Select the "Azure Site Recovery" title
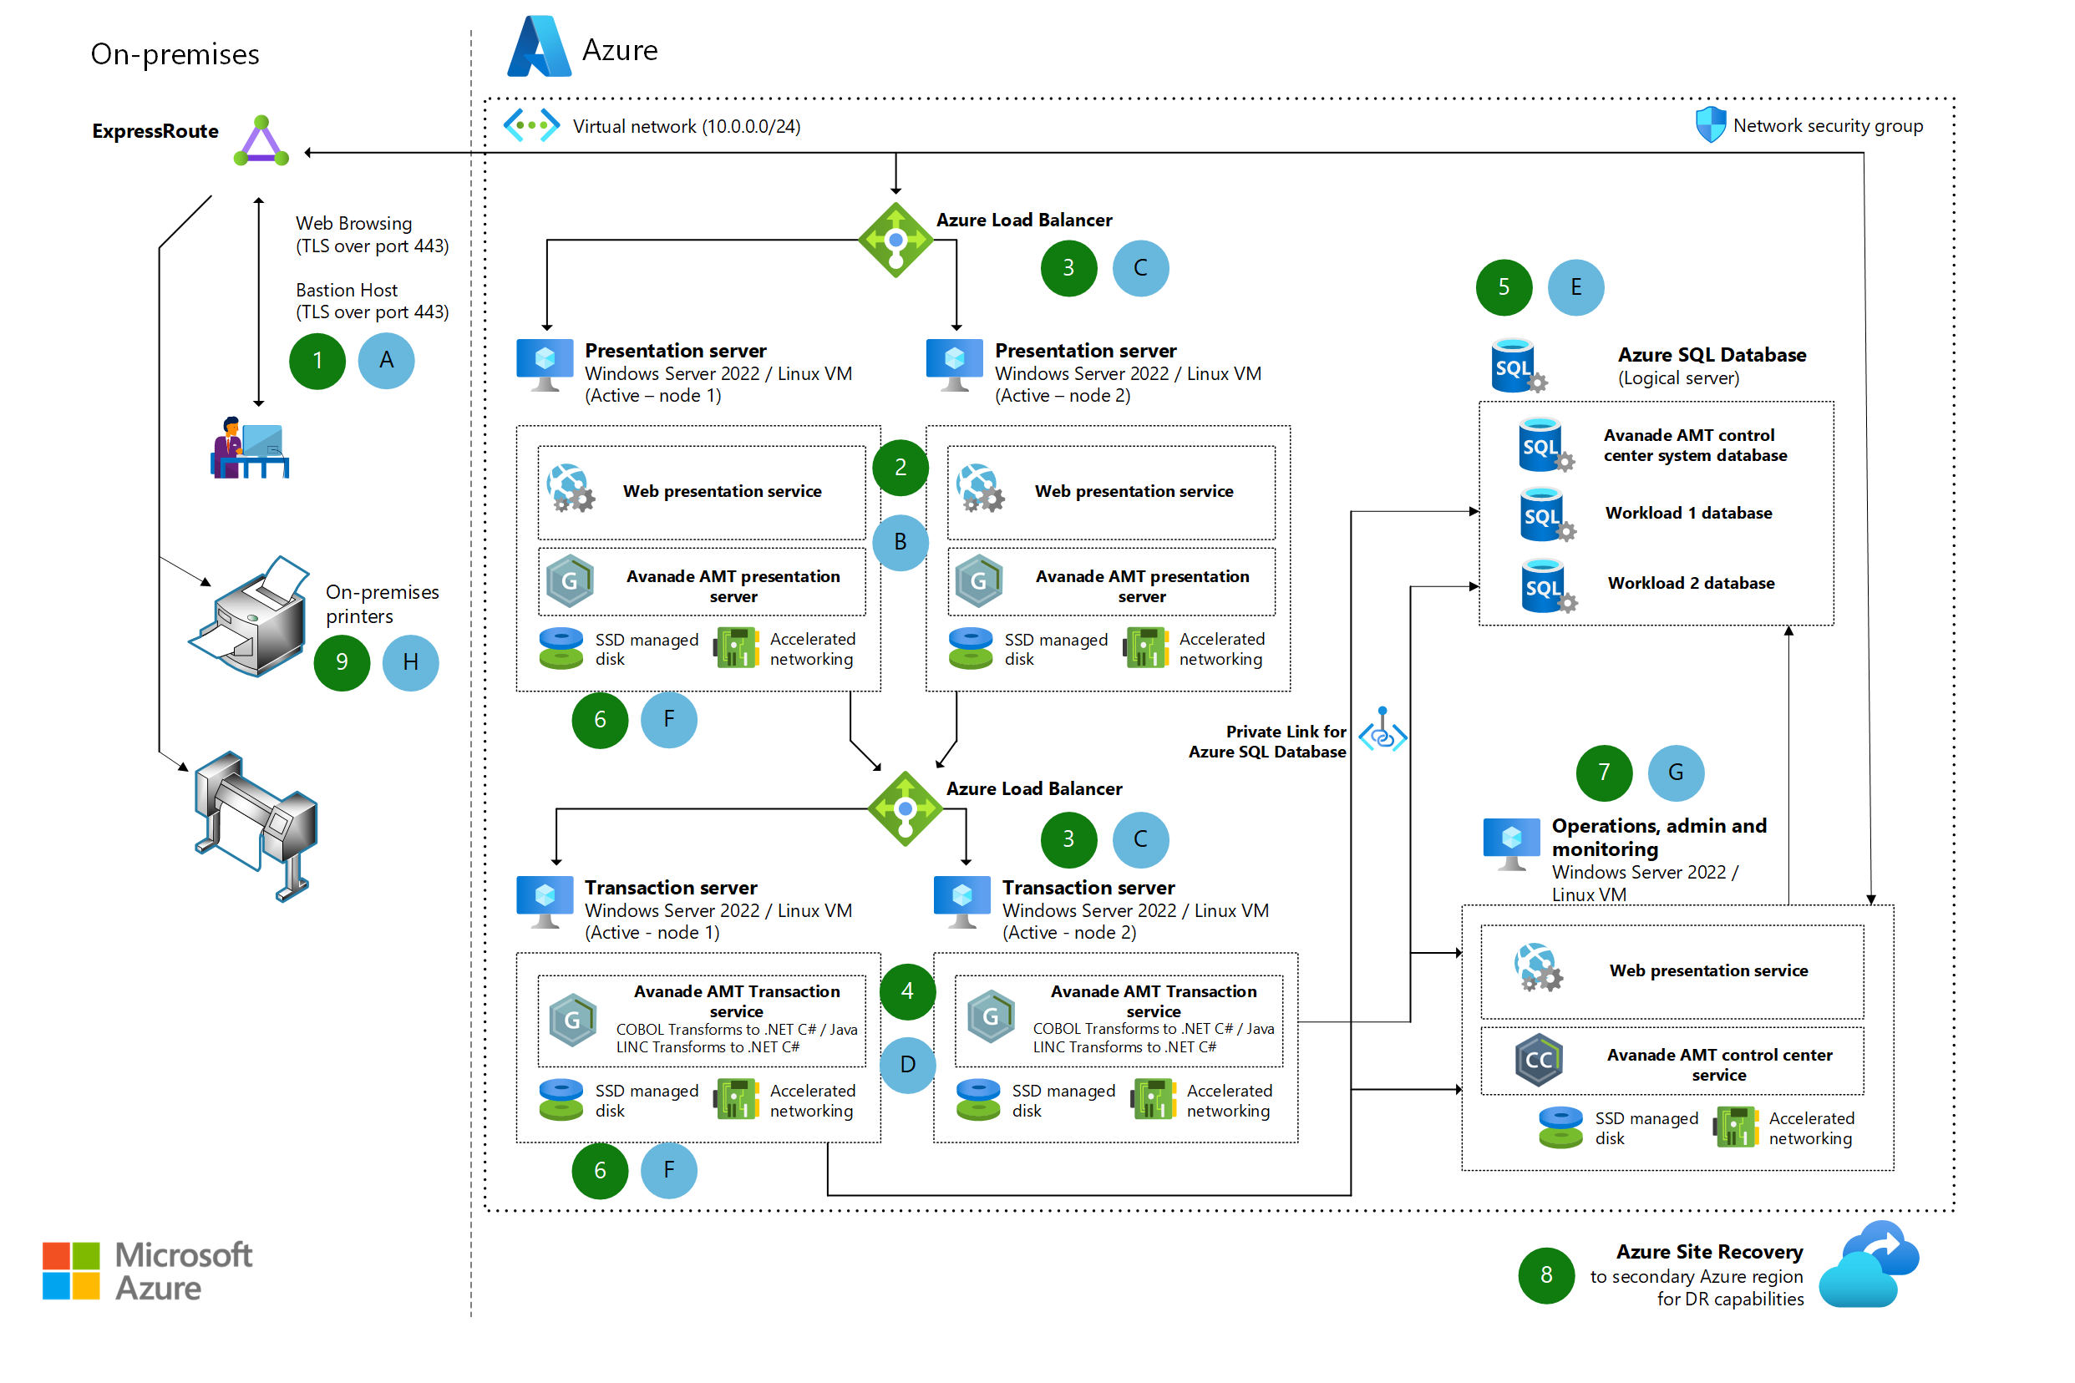2075x1383 pixels. (1710, 1252)
